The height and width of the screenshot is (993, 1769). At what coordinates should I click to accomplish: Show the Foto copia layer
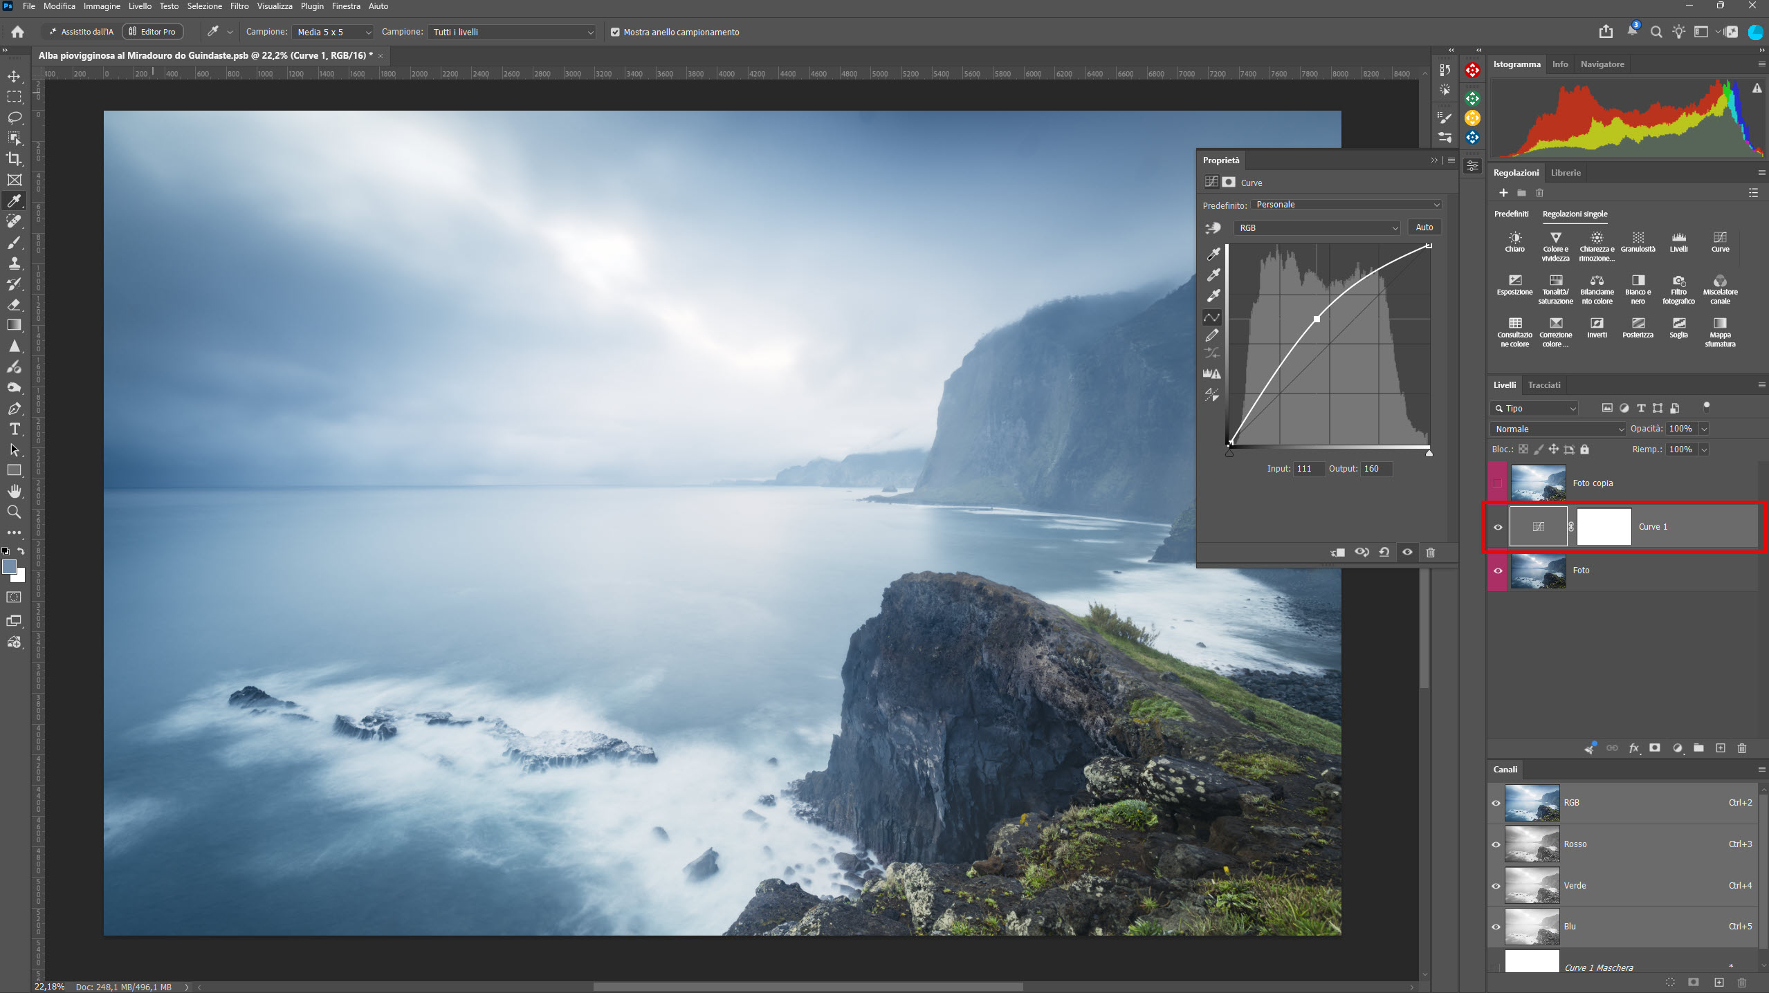[x=1498, y=483]
